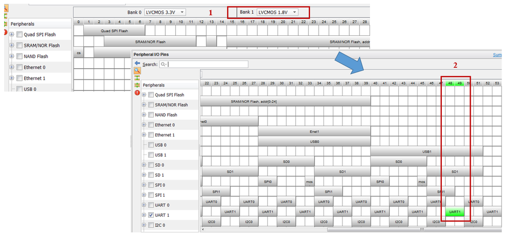Click the Search input field
Screen dimensions: 505x236
tap(204, 64)
